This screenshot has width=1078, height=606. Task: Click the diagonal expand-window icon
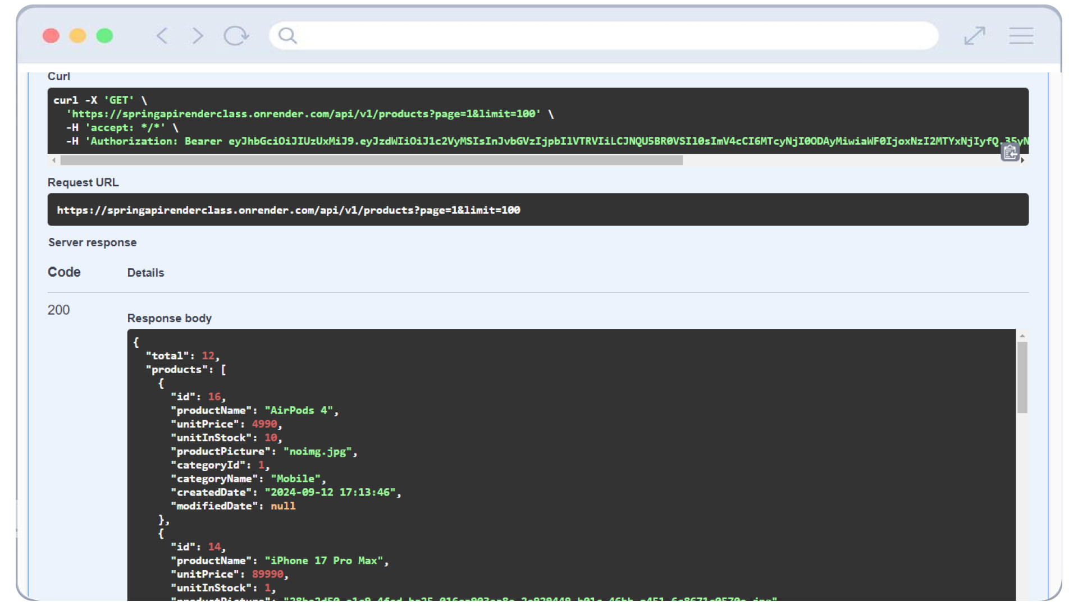tap(975, 36)
